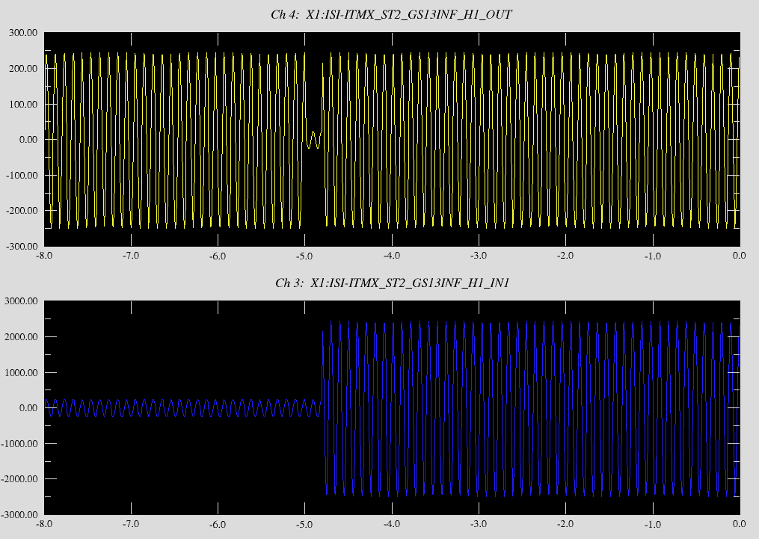Click the -5.0 time label under Ch 3
The height and width of the screenshot is (539, 759).
[x=304, y=524]
